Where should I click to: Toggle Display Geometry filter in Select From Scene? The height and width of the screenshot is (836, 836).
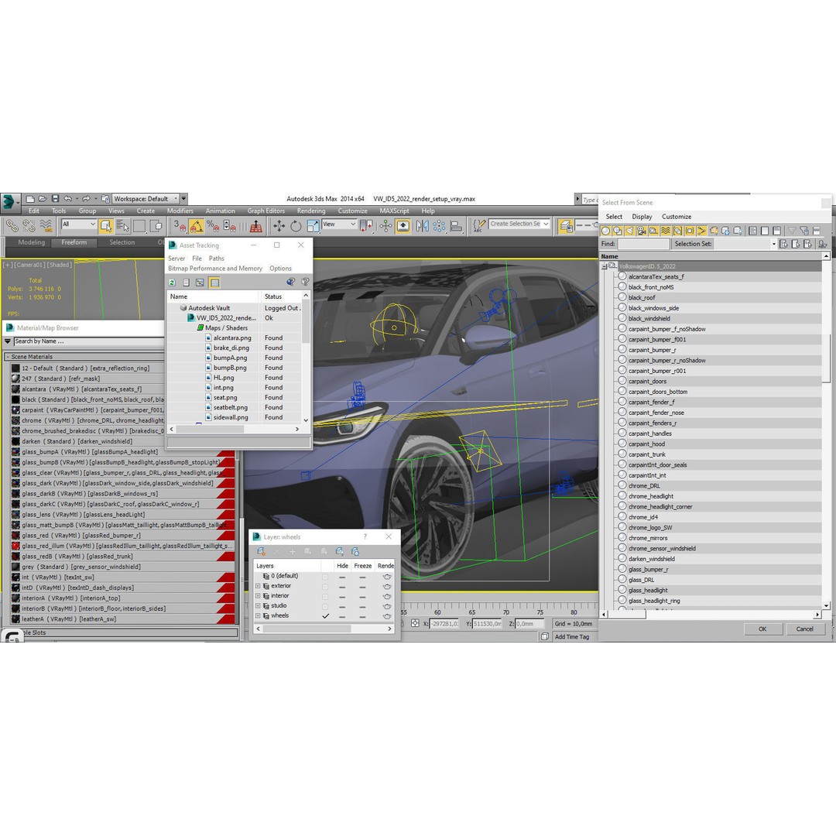(605, 231)
